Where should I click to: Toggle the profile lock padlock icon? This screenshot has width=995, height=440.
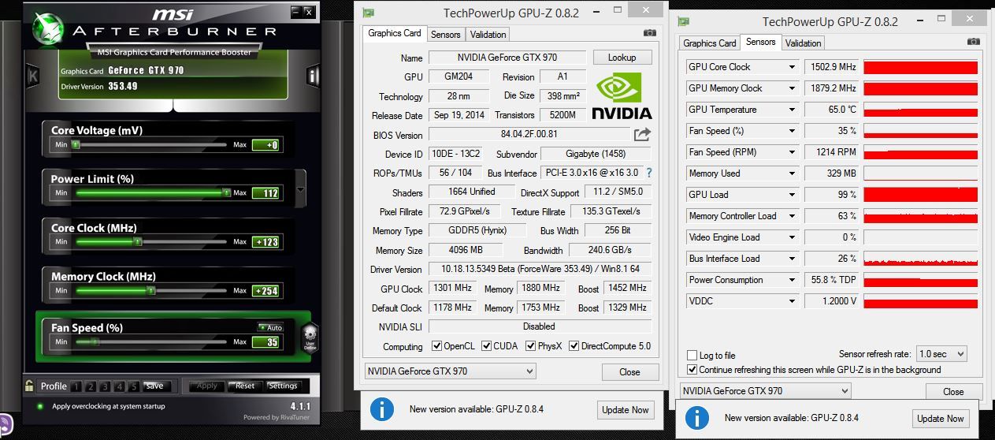coord(29,386)
